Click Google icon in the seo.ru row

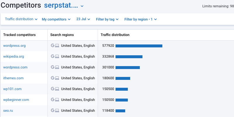click(53, 111)
